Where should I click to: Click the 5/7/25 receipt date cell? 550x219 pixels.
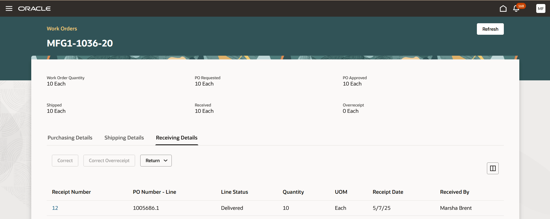pyautogui.click(x=382, y=208)
